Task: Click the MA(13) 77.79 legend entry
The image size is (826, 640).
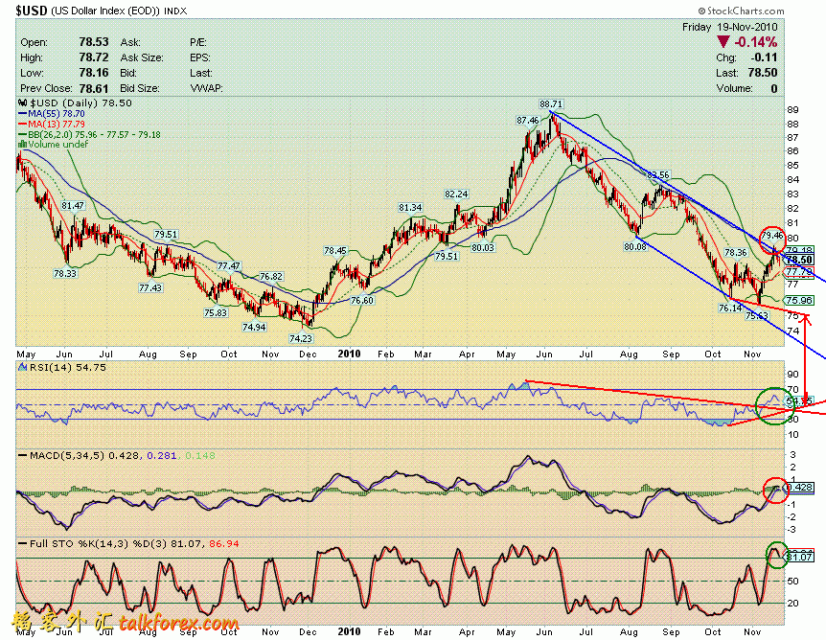Action: coord(52,124)
